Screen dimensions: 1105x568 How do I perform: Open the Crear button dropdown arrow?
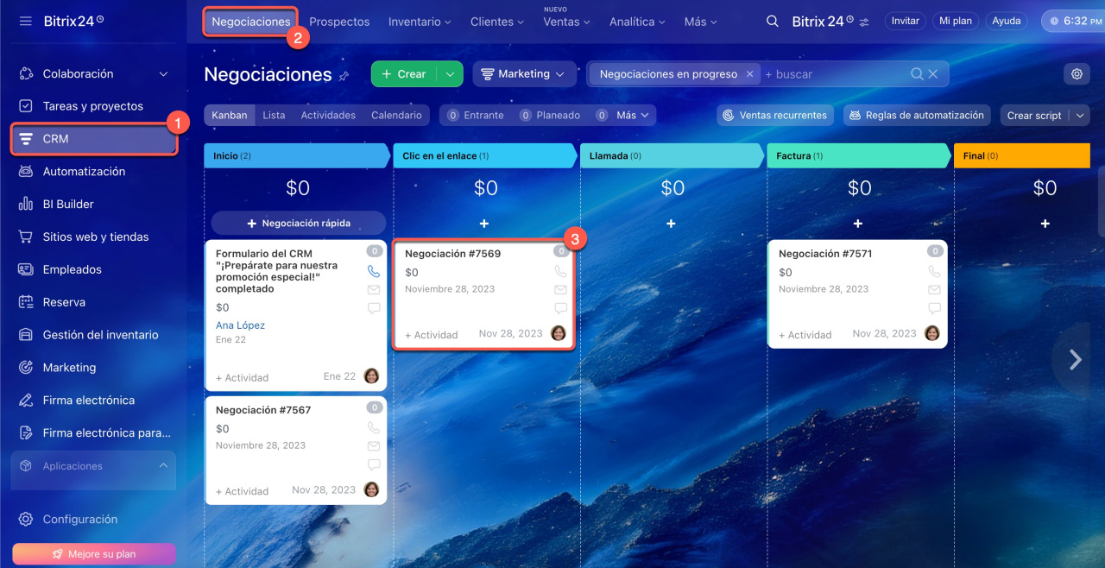(450, 74)
